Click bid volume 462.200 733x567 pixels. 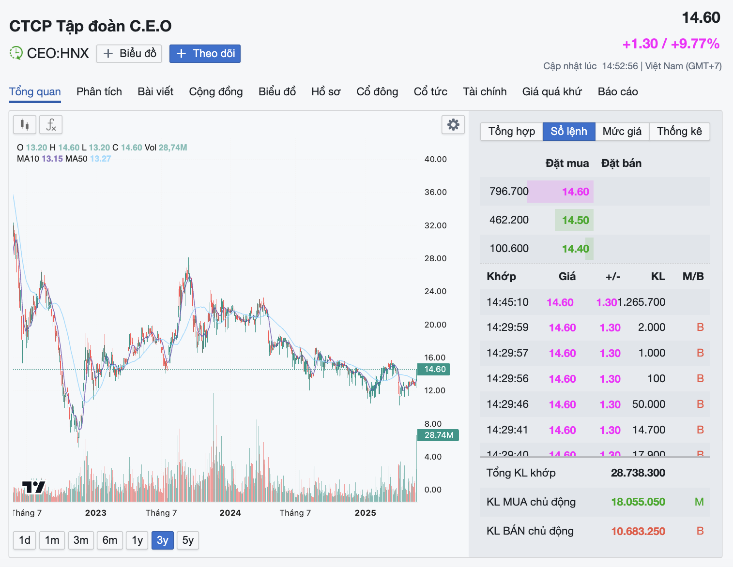tap(509, 220)
